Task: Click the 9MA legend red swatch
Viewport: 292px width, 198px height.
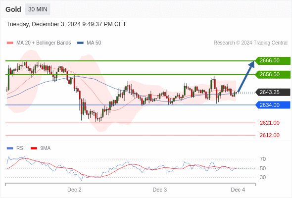Action: click(34, 148)
